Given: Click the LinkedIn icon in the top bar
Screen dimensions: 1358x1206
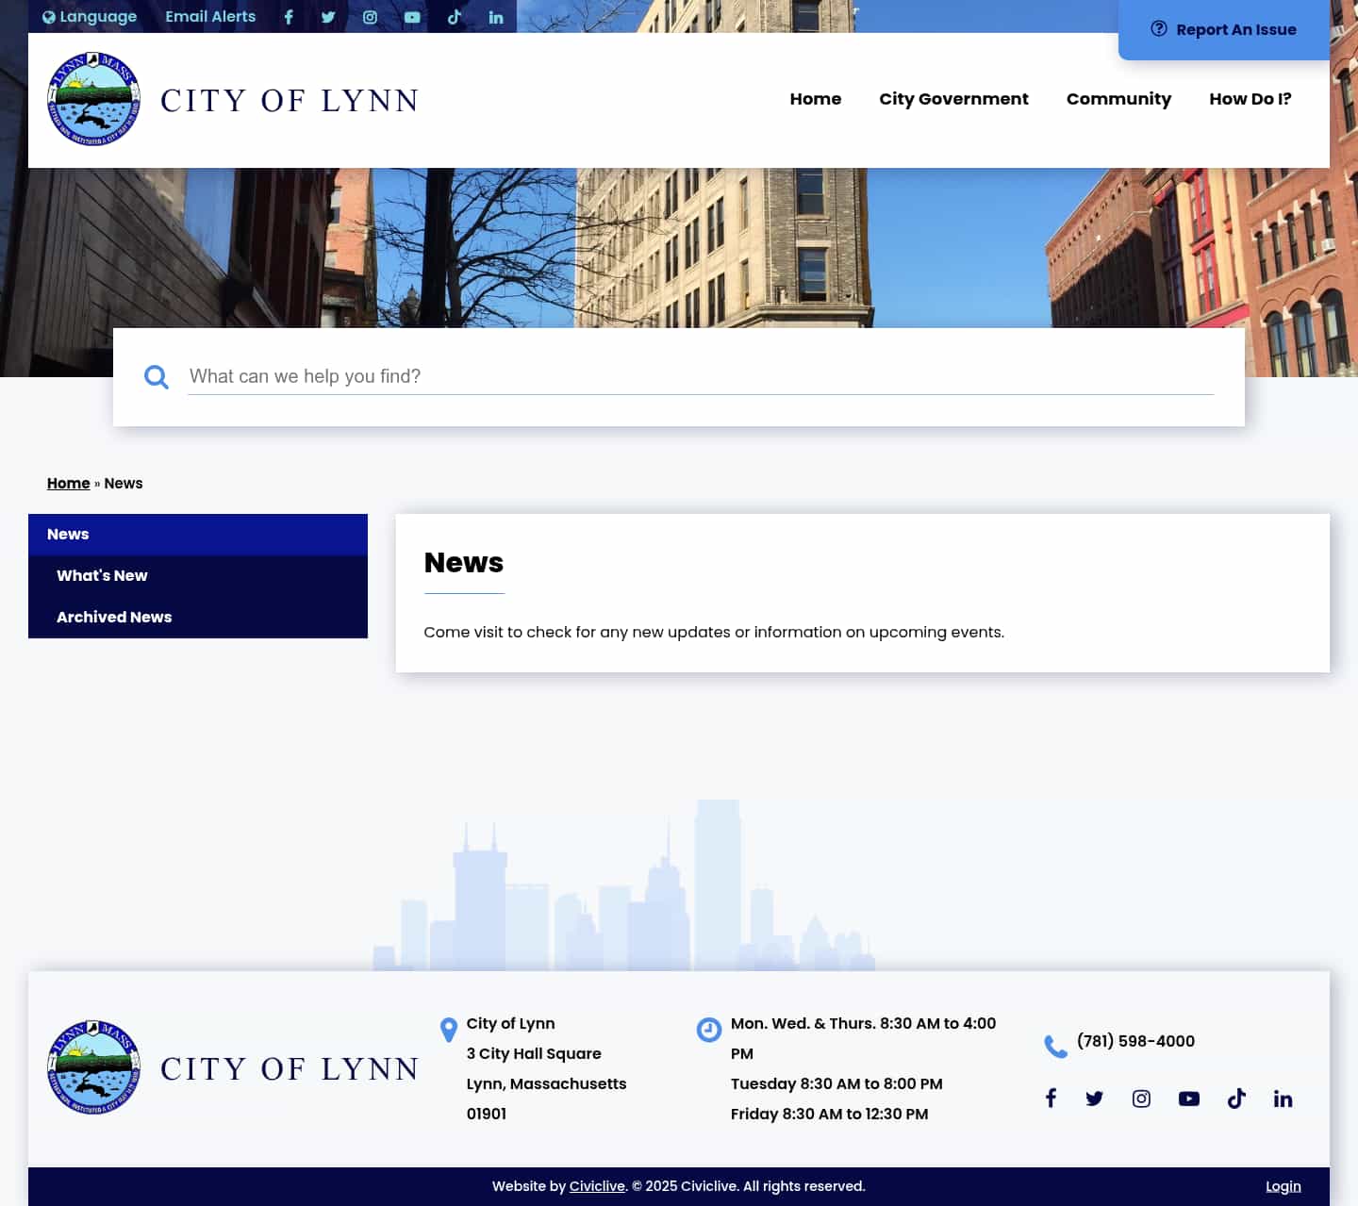Looking at the screenshot, I should 496,16.
